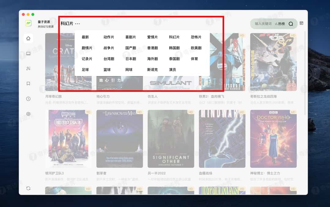Open the dotted share-style icon in sidebar
This screenshot has height=207, width=330.
28,68
